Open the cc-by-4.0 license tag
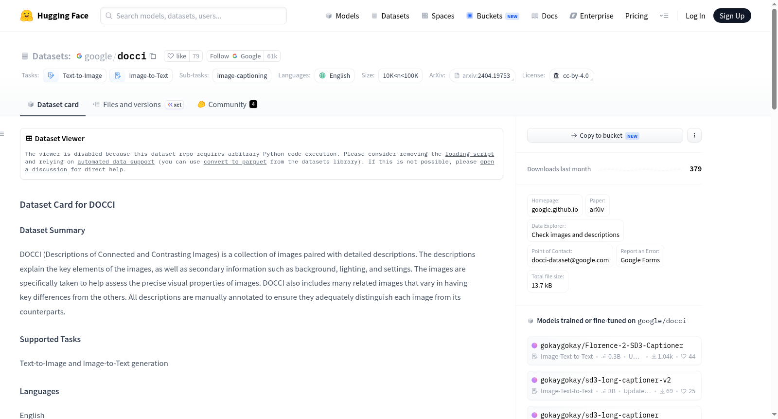778x419 pixels. pos(571,75)
